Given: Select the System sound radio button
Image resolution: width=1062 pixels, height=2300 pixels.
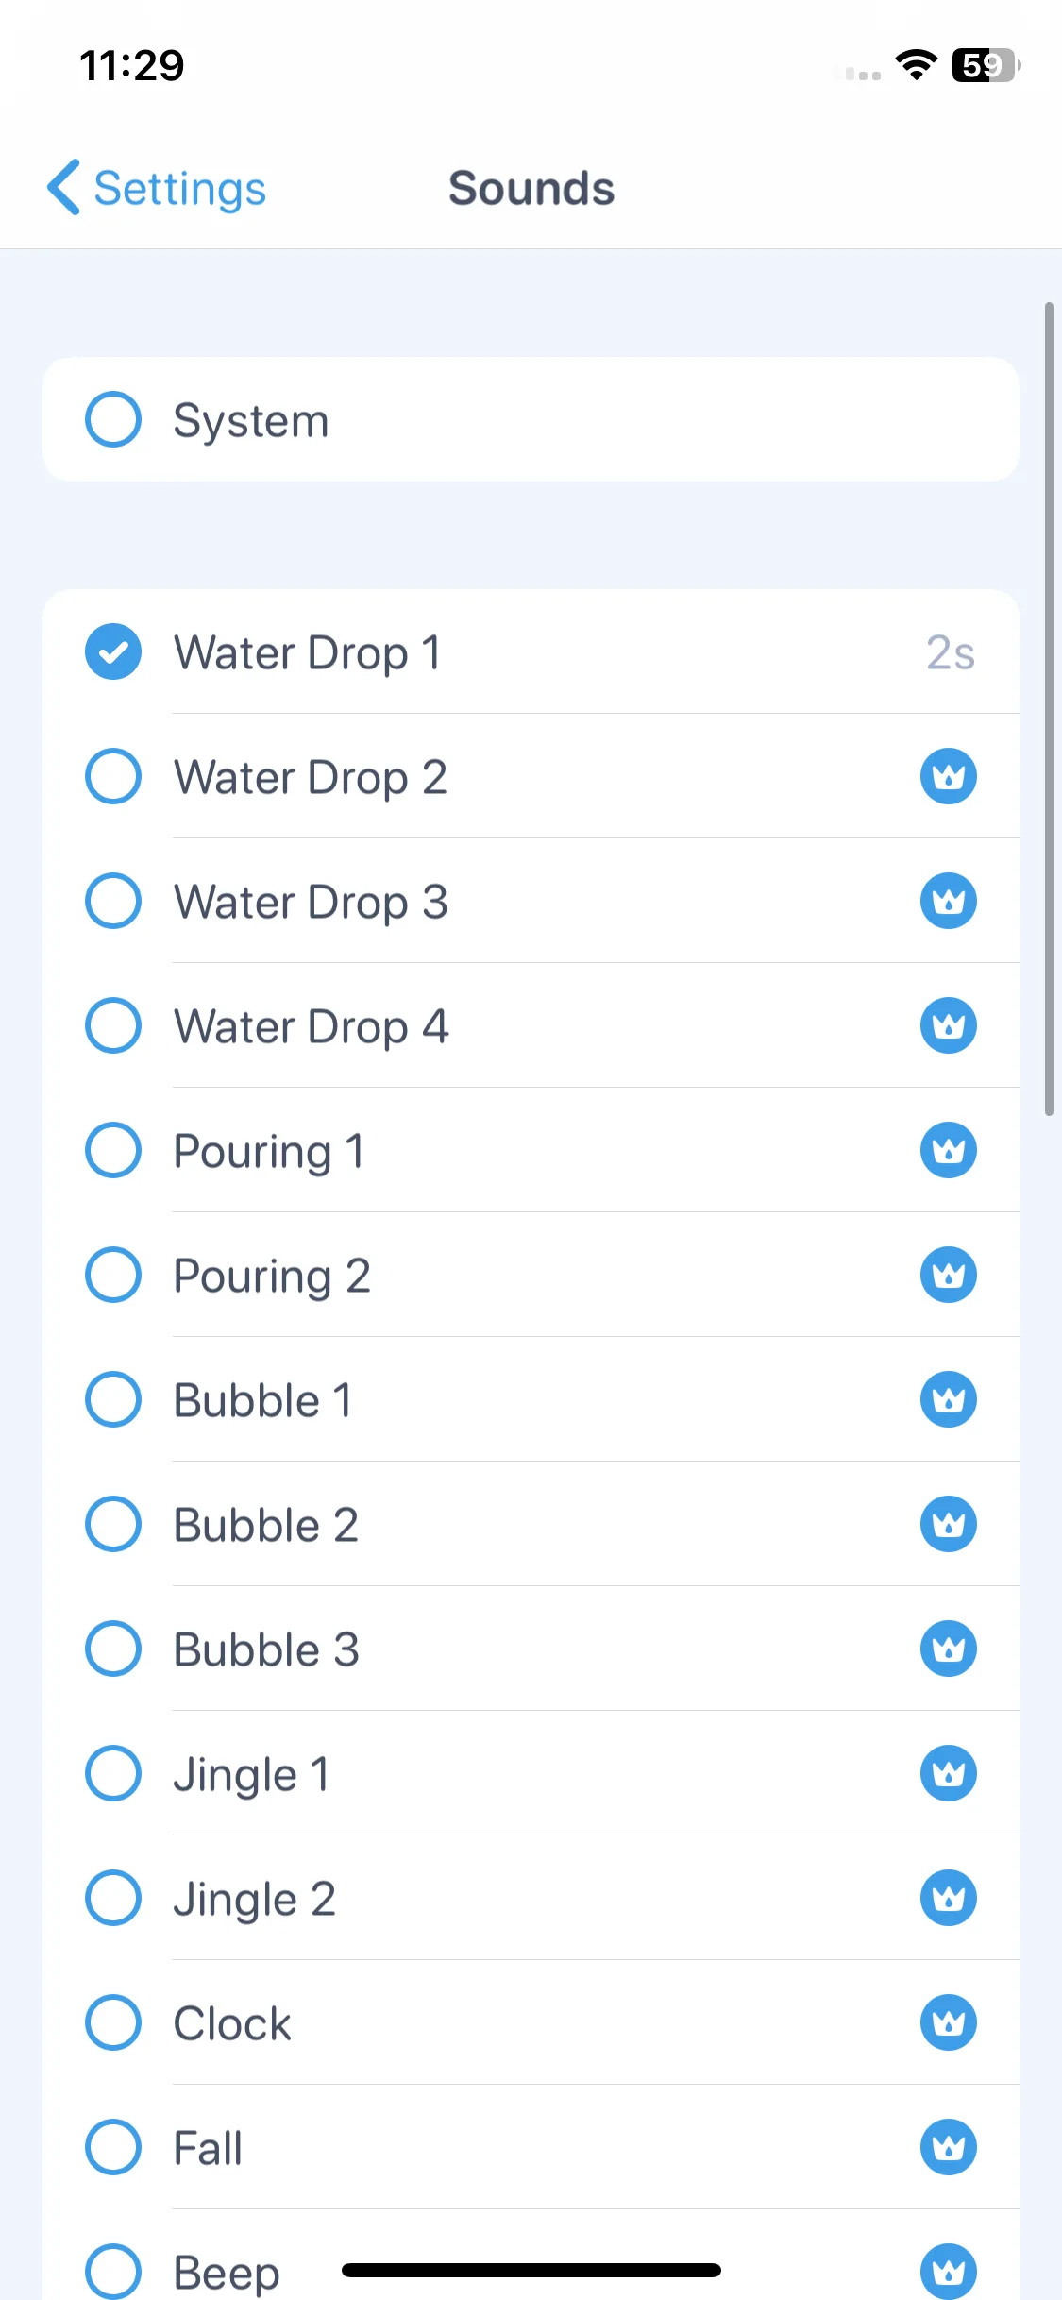Looking at the screenshot, I should coord(113,419).
